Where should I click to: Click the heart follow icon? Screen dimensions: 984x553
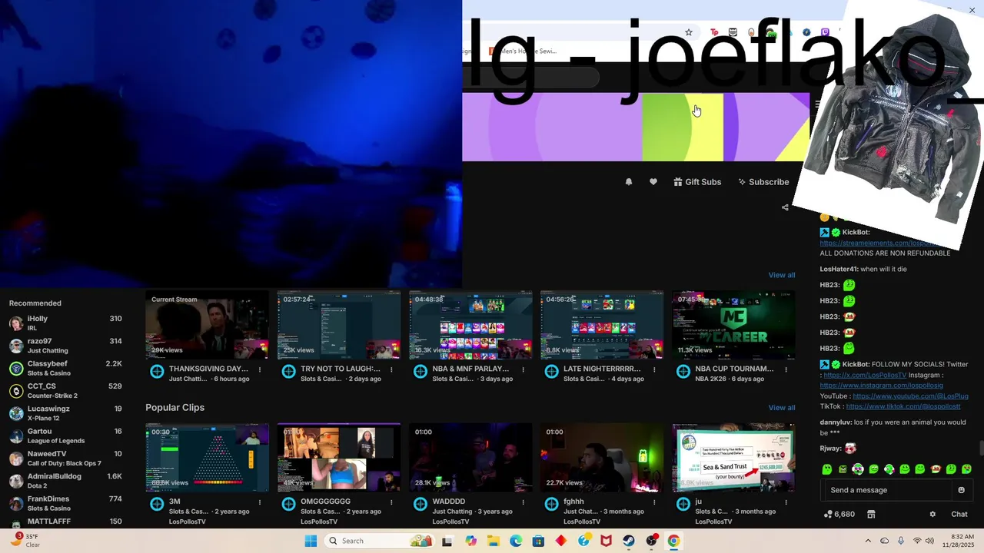tap(653, 182)
